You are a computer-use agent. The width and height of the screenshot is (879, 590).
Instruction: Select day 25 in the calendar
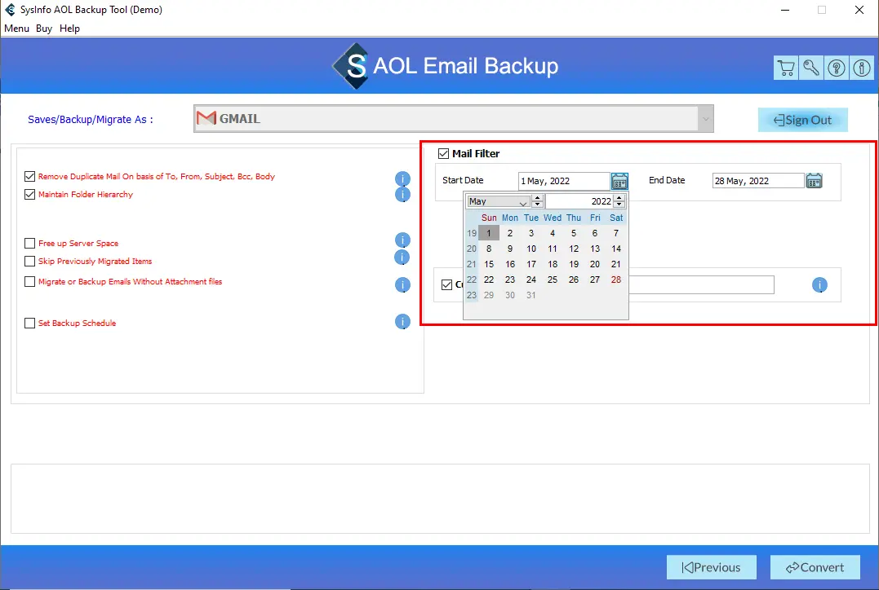click(553, 280)
